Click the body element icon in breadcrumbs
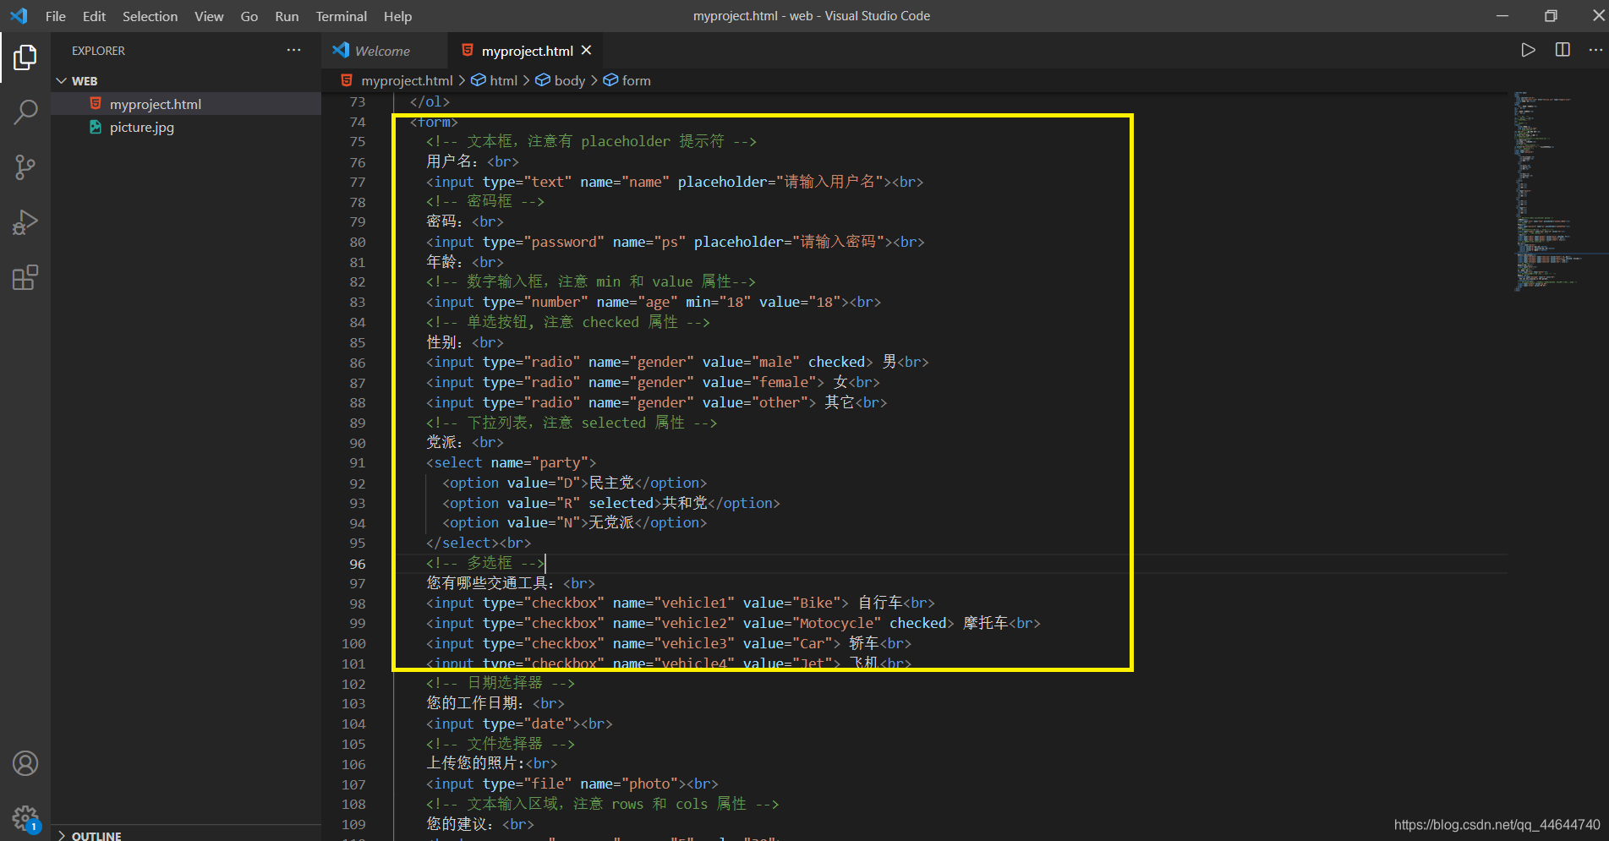1609x841 pixels. click(543, 80)
